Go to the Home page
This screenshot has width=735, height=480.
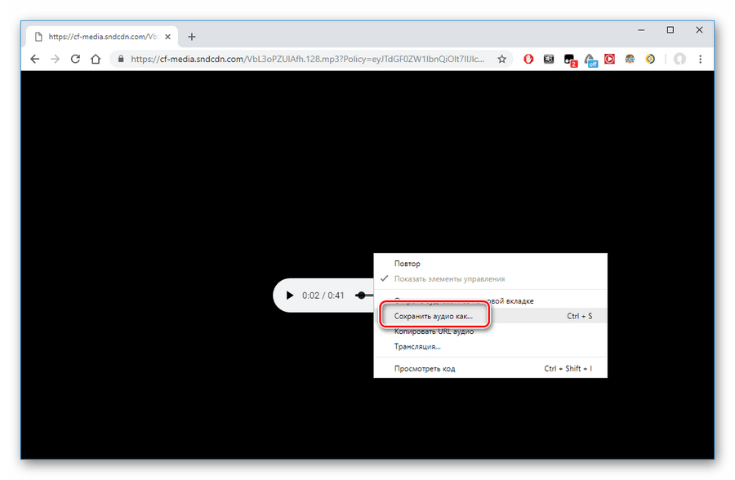(96, 60)
